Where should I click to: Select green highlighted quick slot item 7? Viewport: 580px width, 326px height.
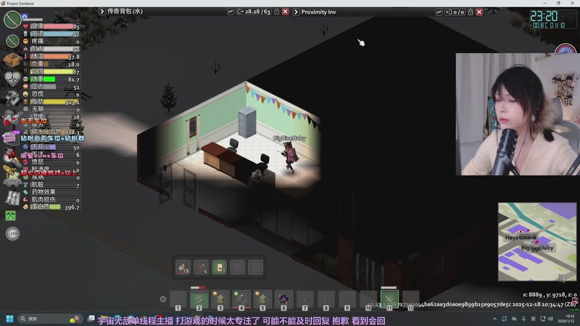pos(220,267)
